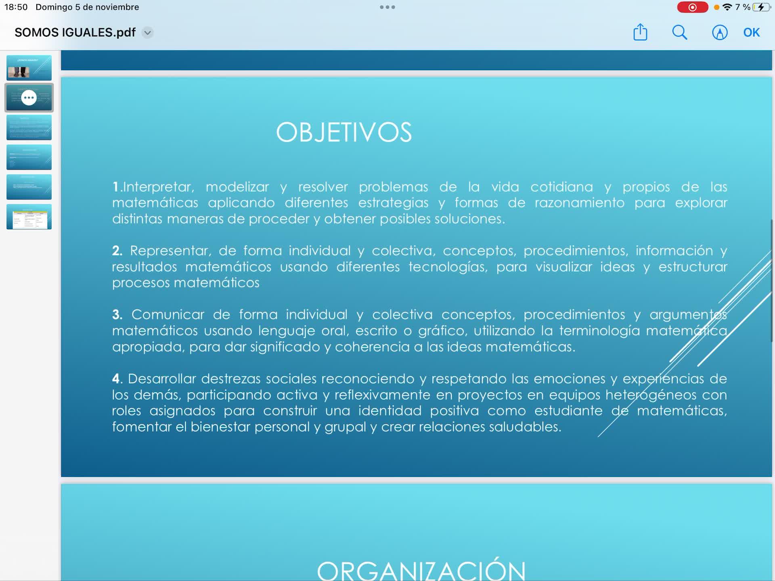Open the ellipsis options on selected thumbnail
Viewport: 775px width, 581px height.
click(x=29, y=98)
